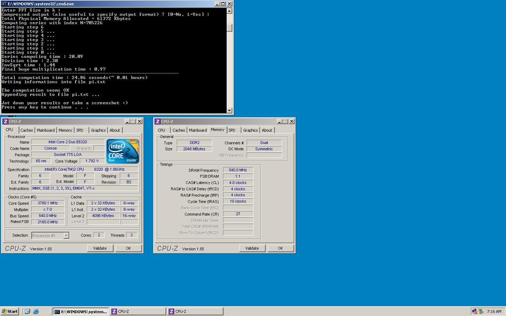Image resolution: width=506 pixels, height=316 pixels.
Task: Click the Intel Core 2 Duo logo
Action: 123,151
